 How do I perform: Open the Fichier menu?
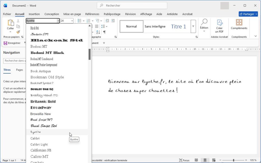[7, 14]
